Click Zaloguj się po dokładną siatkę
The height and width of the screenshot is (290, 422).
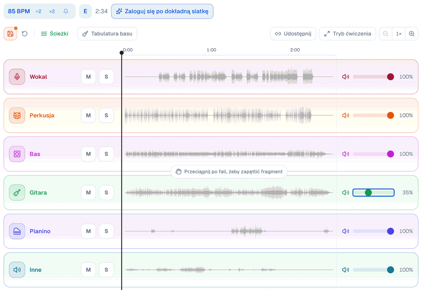click(x=162, y=11)
